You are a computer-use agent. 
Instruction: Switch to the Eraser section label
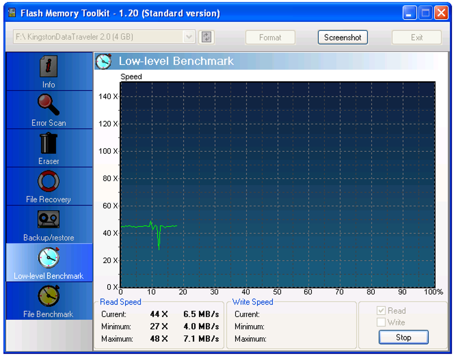pyautogui.click(x=49, y=161)
